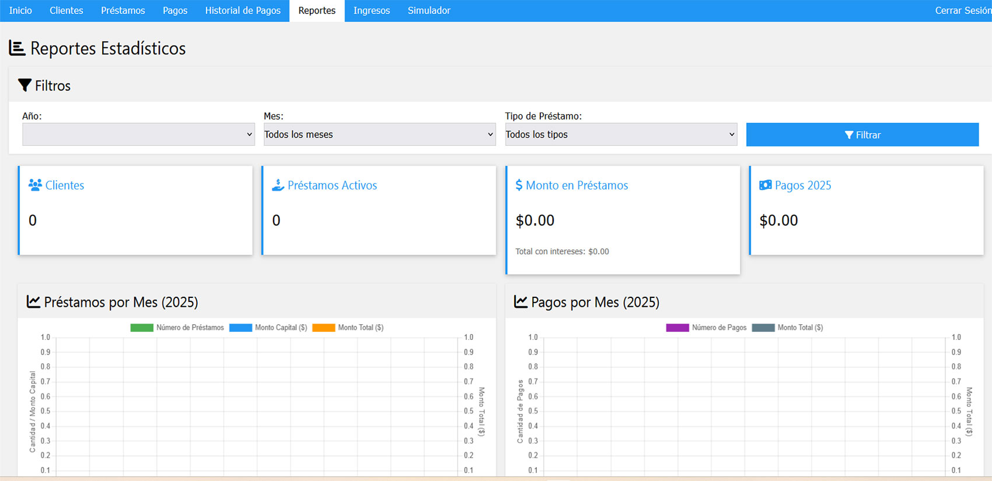Click the funnel icon next to Filtros
The height and width of the screenshot is (481, 992).
point(25,86)
